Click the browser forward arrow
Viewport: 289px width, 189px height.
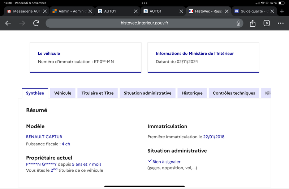(x=22, y=23)
